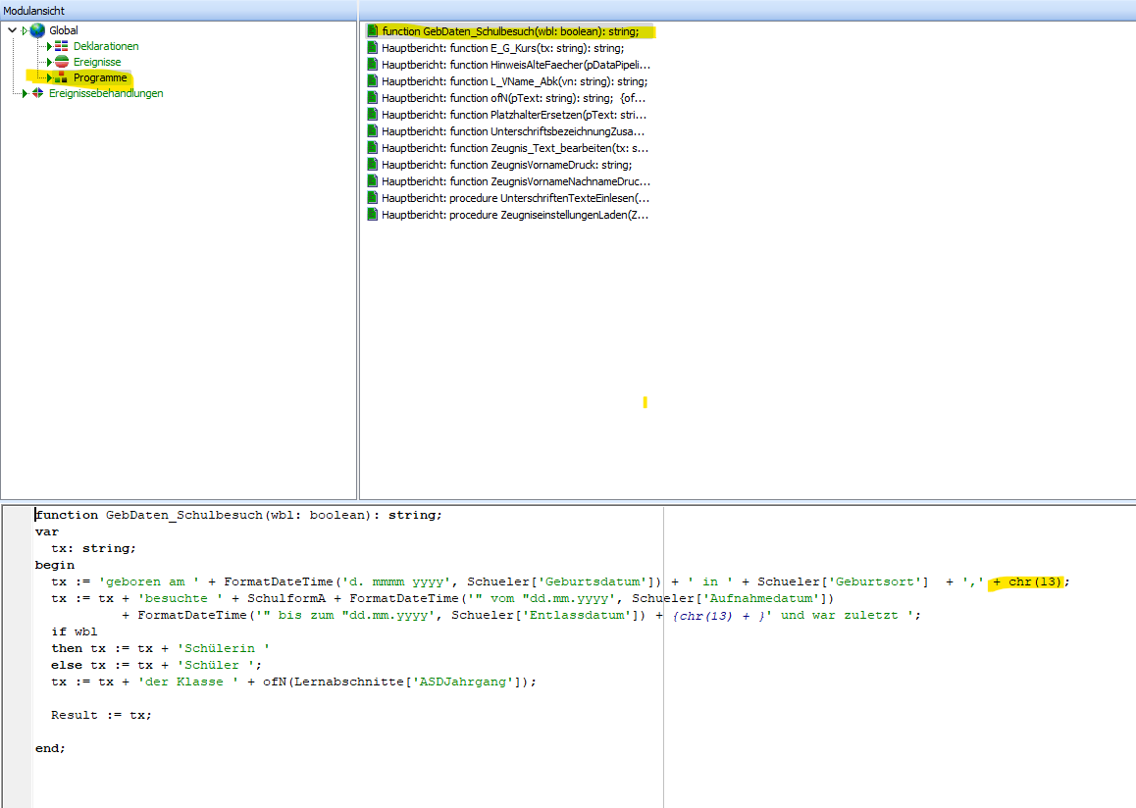Expand the Programme arrow

click(49, 77)
